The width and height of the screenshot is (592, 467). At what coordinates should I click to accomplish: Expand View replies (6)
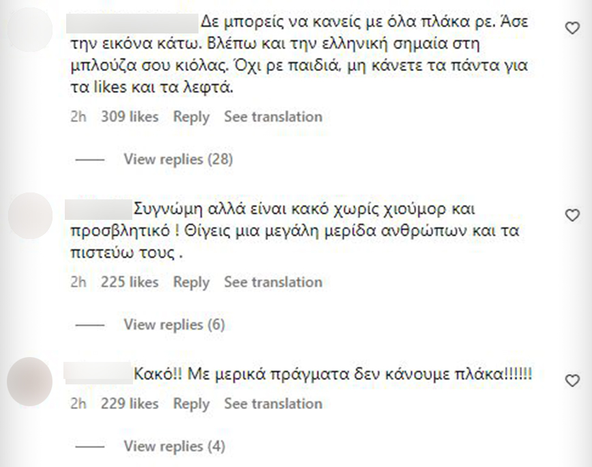coord(174,324)
